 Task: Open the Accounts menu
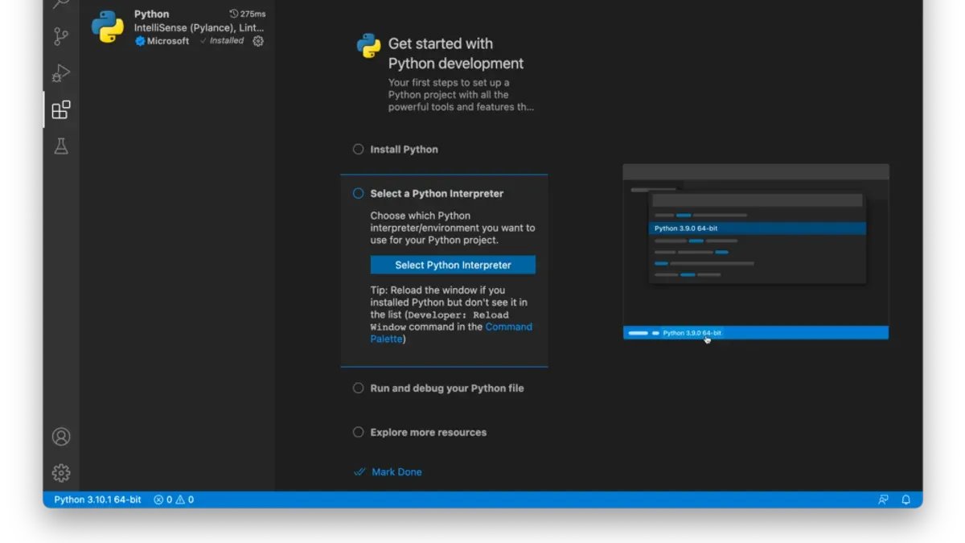tap(61, 437)
